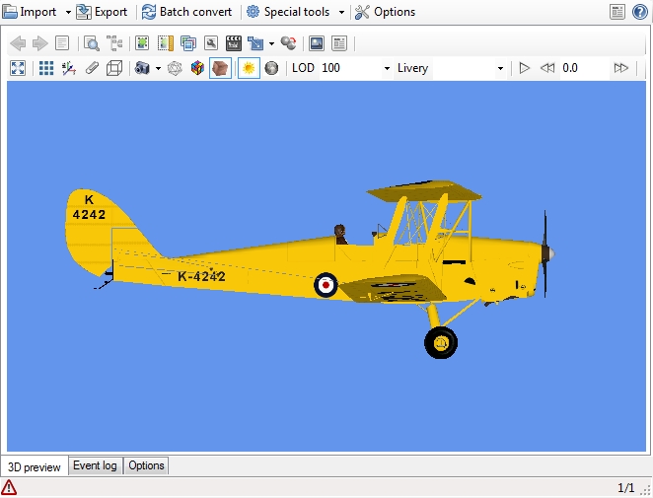Click the Batch convert button
This screenshot has height=498, width=653.
(x=187, y=12)
